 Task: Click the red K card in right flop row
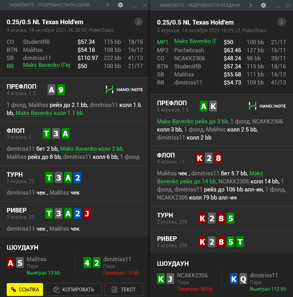coord(199,158)
